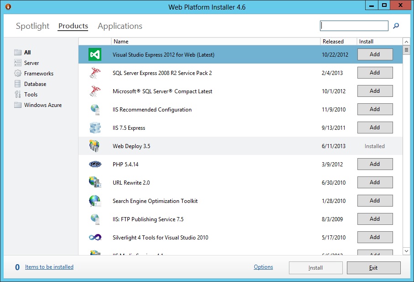
Task: Click the Visual Studio Express product icon
Action: pos(95,54)
